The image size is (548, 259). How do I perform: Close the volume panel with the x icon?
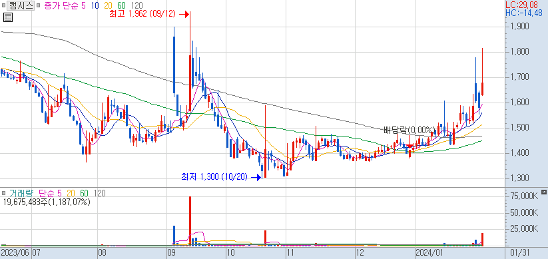coord(543,192)
